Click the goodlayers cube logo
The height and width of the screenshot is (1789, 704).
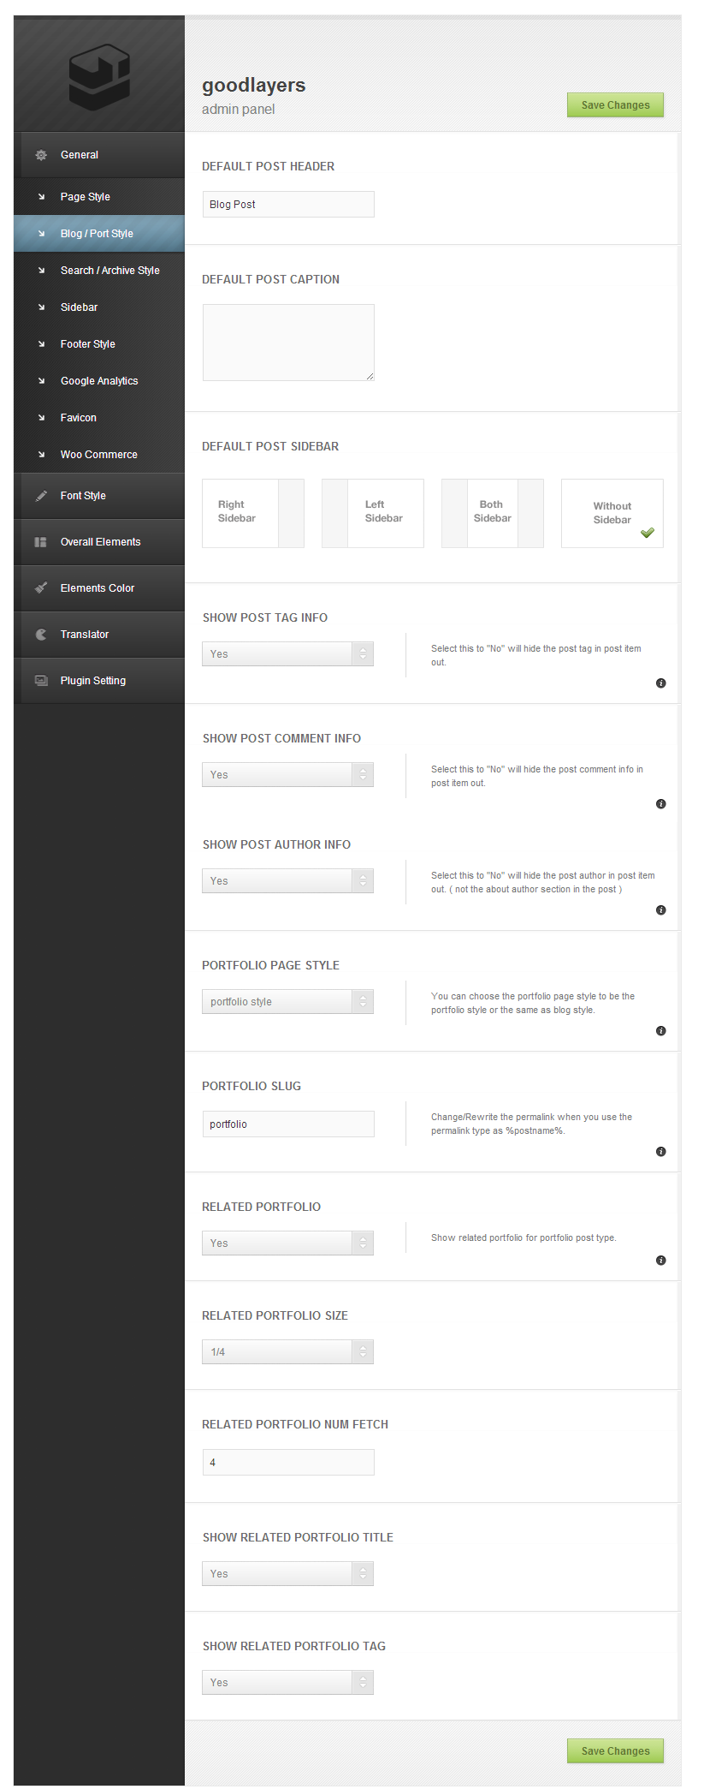(99, 78)
